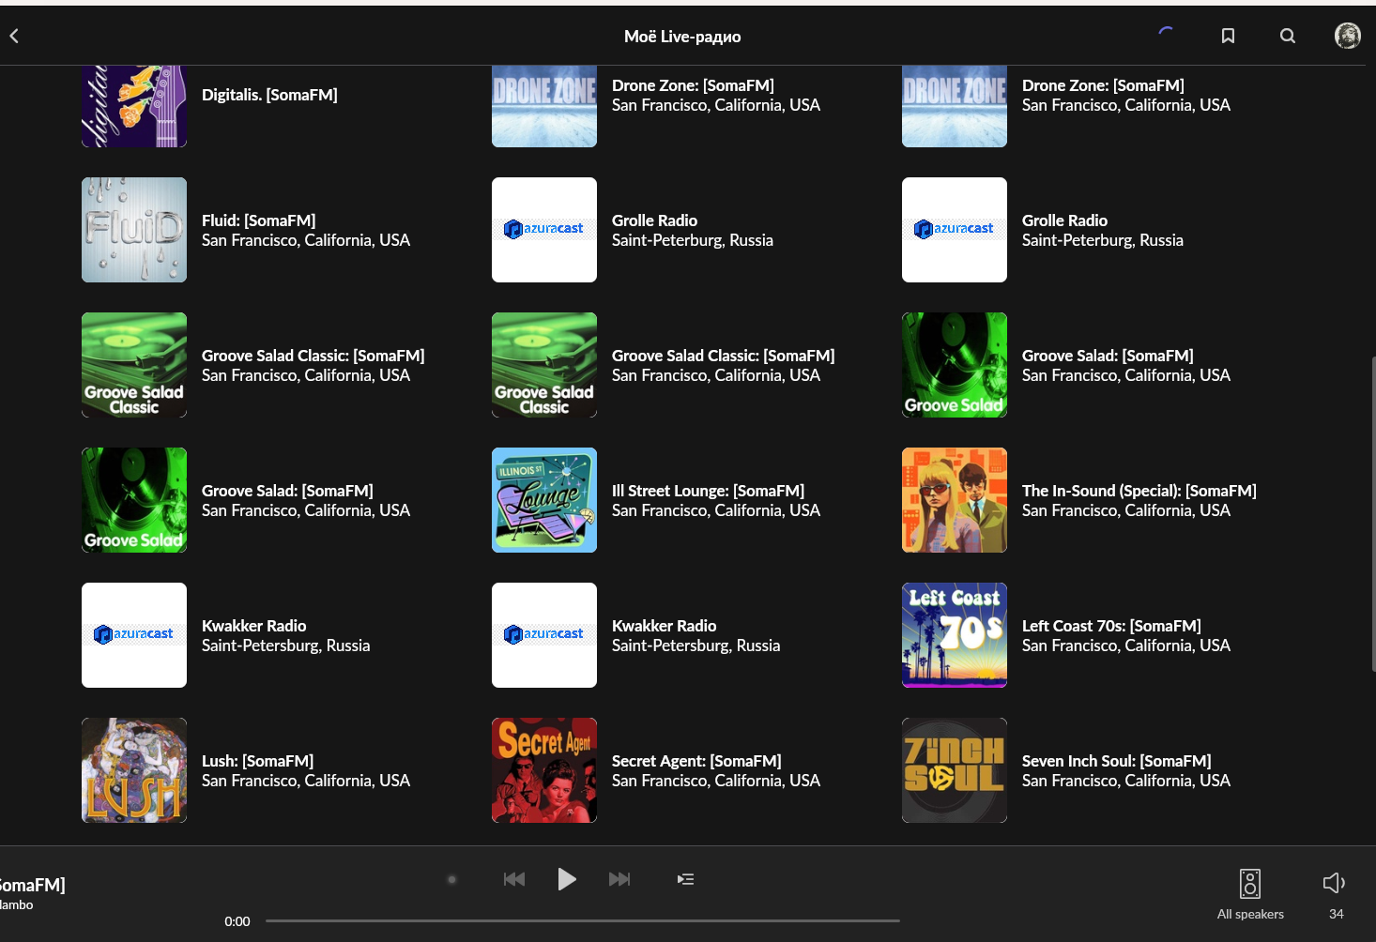Skip to the next track
Viewport: 1376px width, 942px height.
click(x=619, y=879)
